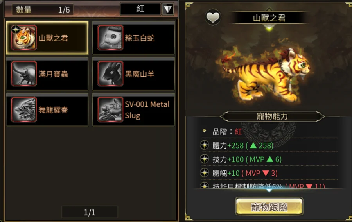Click the 數量 1/6 count label
Image resolution: width=352 pixels, height=222 pixels.
click(x=43, y=10)
